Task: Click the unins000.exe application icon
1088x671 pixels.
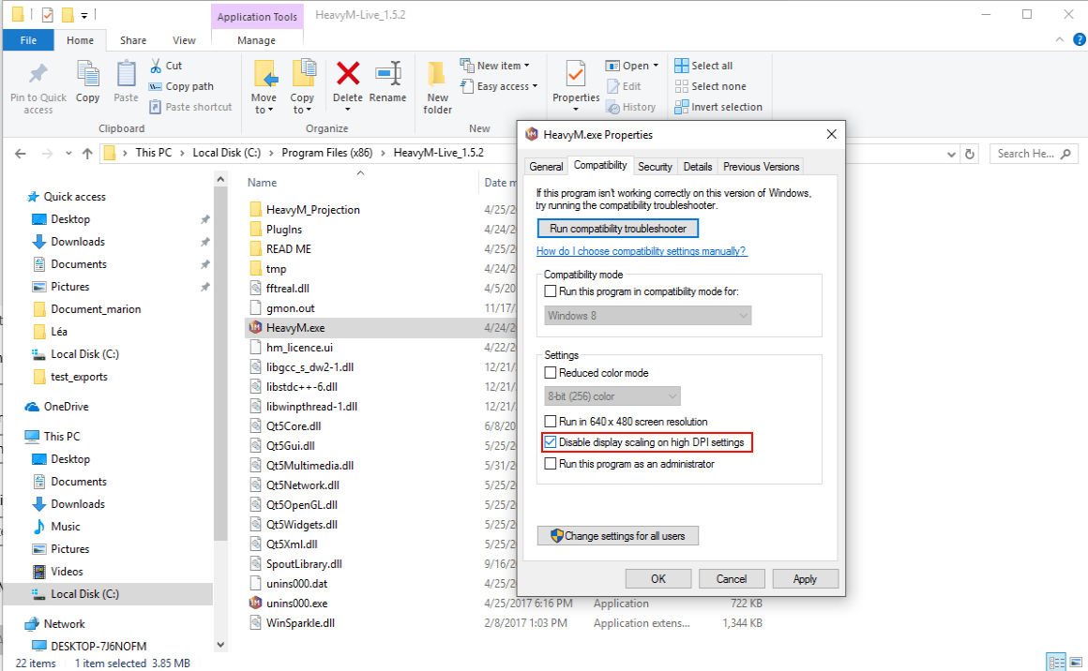Action: point(255,604)
